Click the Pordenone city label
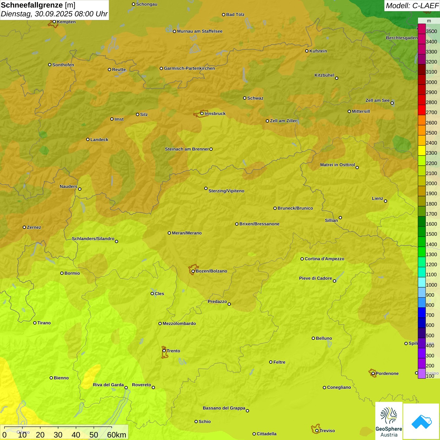Image resolution: width=440 pixels, height=440 pixels. click(x=387, y=373)
